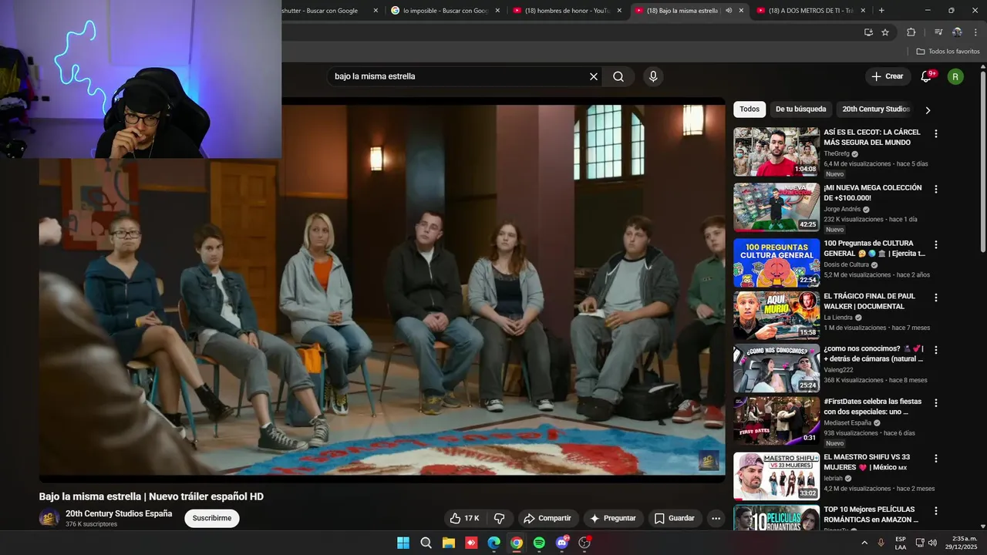987x555 pixels.
Task: Click the Compartir button
Action: point(548,518)
